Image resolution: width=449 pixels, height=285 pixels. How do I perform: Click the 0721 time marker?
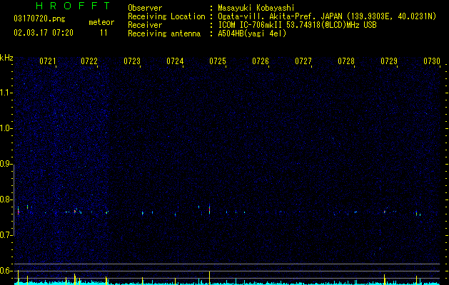tap(48, 61)
